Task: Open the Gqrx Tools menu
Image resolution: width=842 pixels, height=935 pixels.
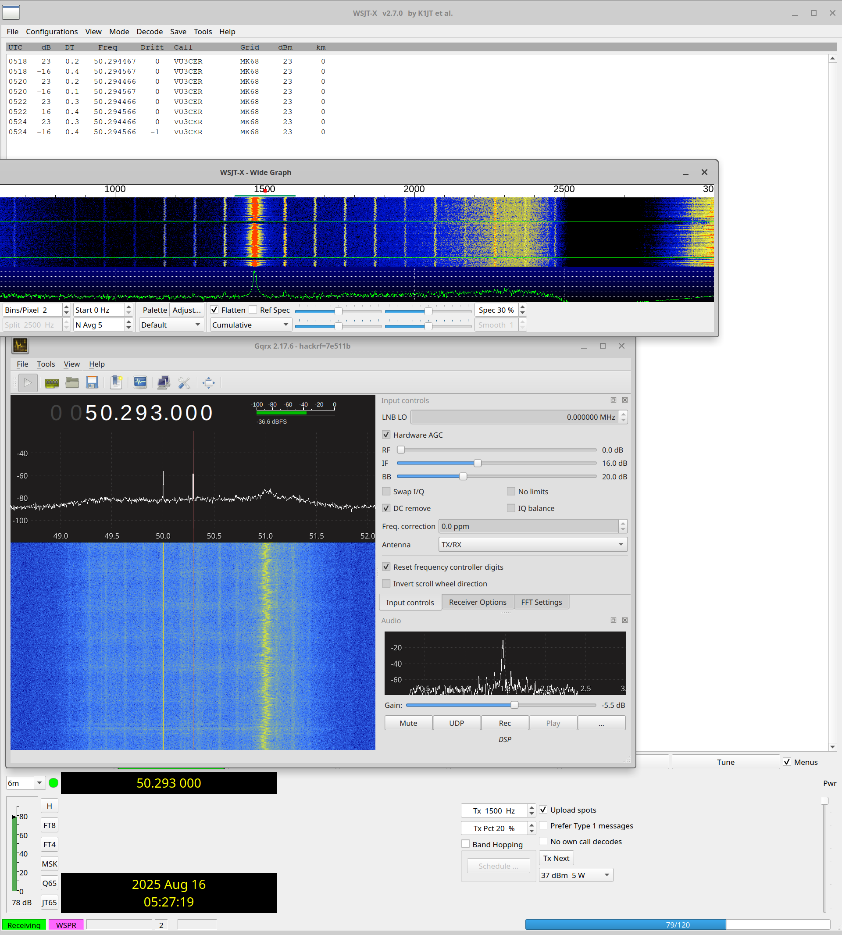Action: click(x=46, y=364)
